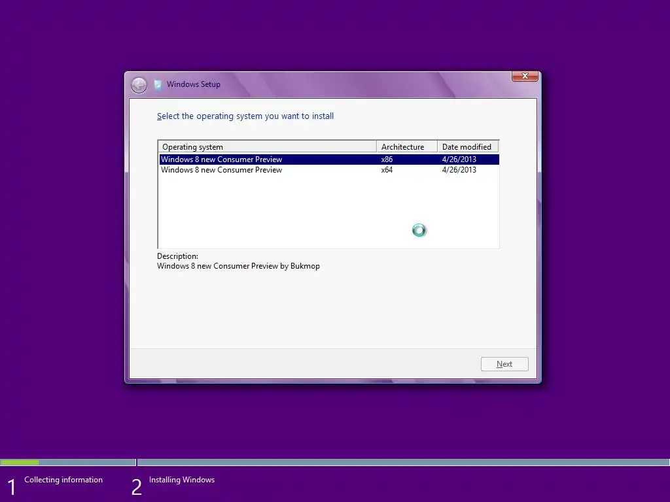Select the x64 Windows 8 Consumer Preview row
This screenshot has width=670, height=502.
(329, 170)
